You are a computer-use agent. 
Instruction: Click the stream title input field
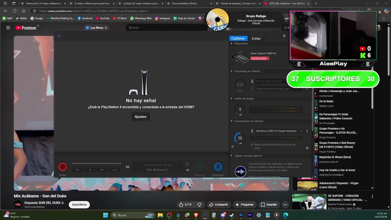(x=280, y=89)
